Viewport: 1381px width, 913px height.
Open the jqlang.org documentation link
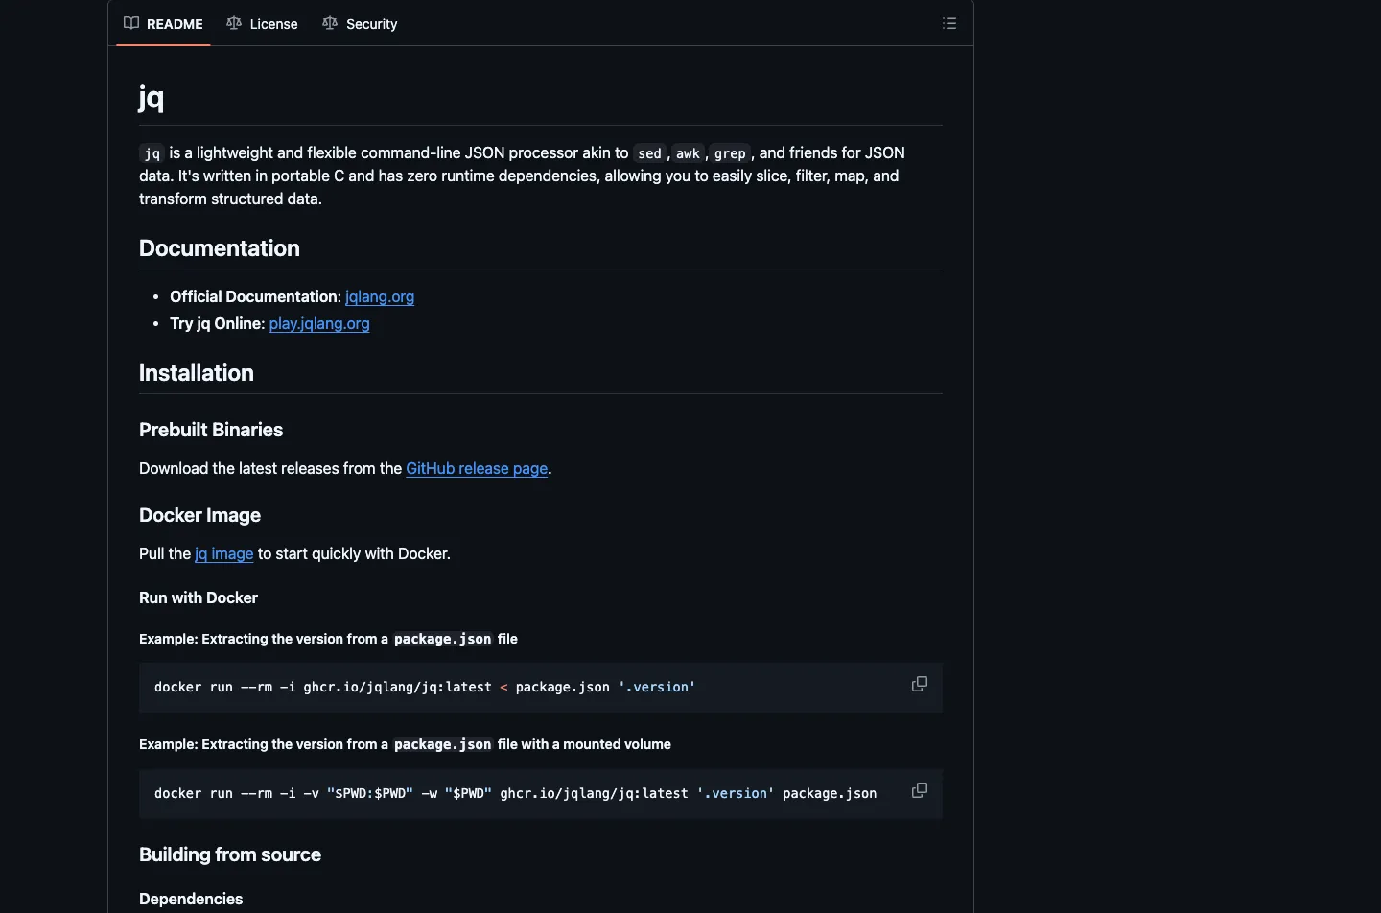pos(380,296)
